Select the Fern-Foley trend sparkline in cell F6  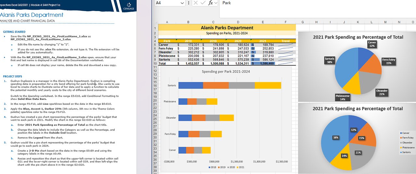click(x=285, y=48)
